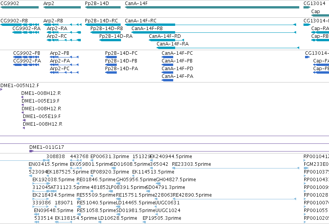This screenshot has width=329, height=224.
Task: Select the CG9902 gene label
Action: tap(10, 3)
